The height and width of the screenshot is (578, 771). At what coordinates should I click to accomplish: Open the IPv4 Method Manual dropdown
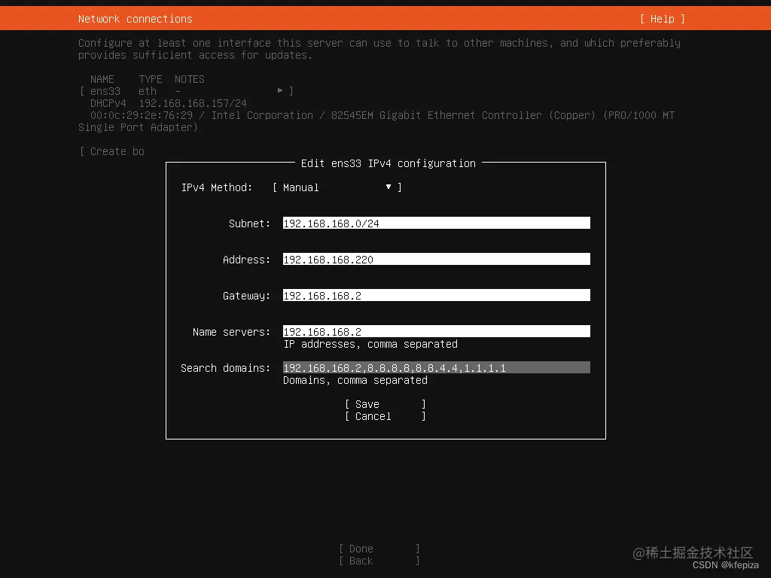337,187
